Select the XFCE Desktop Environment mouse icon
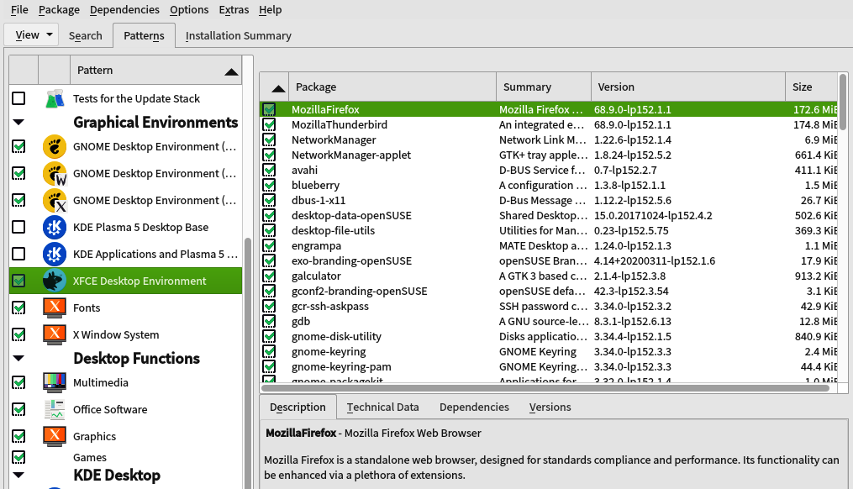Viewport: 853px width, 489px height. (x=53, y=280)
